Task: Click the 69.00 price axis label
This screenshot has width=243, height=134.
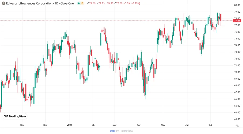Action: [237, 79]
